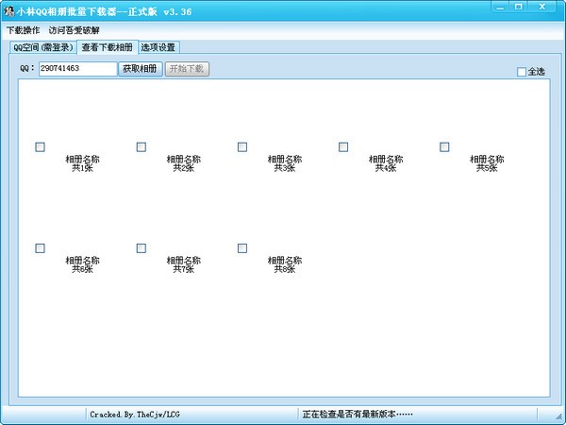Focus the QQ number input field

coord(78,69)
